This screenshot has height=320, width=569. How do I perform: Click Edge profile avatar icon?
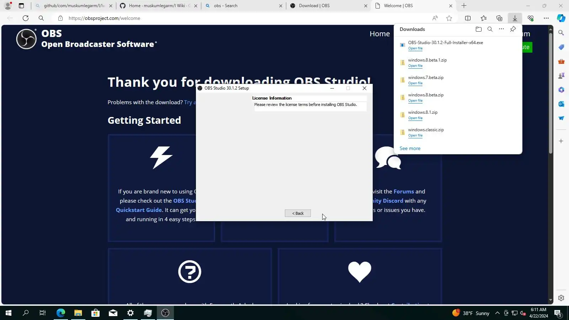pyautogui.click(x=8, y=6)
